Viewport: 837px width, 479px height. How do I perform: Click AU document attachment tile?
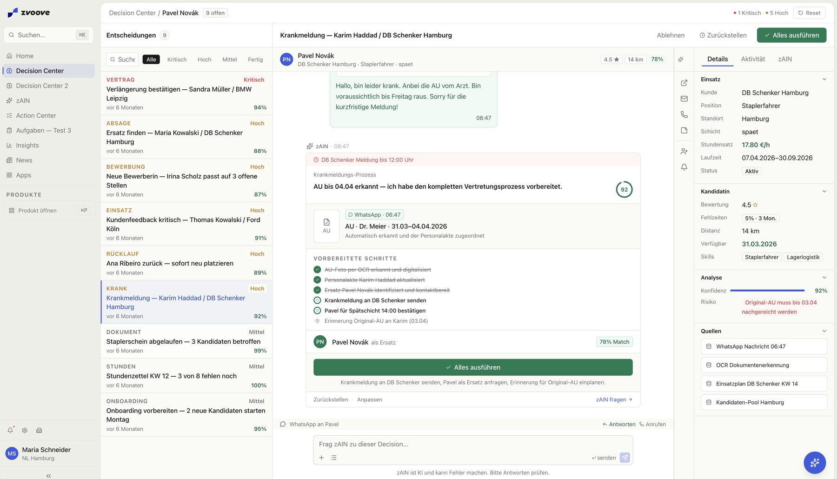[x=326, y=226]
